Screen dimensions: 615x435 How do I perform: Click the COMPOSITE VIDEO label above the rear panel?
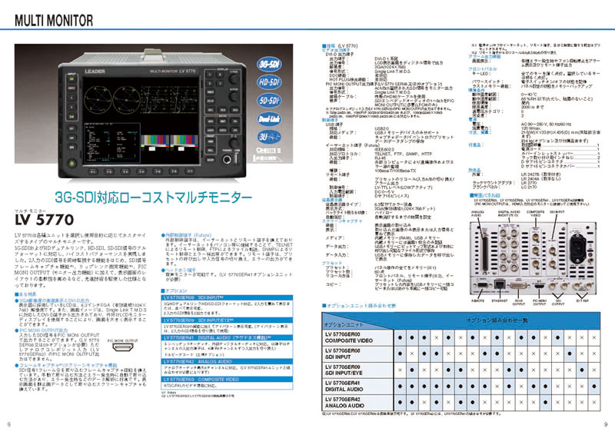pyautogui.click(x=536, y=214)
